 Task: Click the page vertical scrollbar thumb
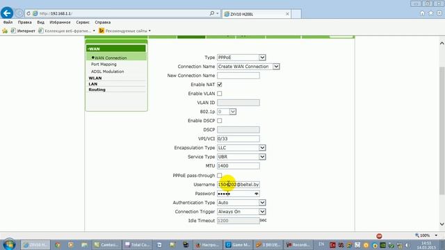tap(442, 131)
